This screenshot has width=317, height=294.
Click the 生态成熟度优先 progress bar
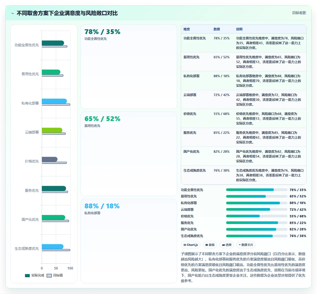(257, 236)
